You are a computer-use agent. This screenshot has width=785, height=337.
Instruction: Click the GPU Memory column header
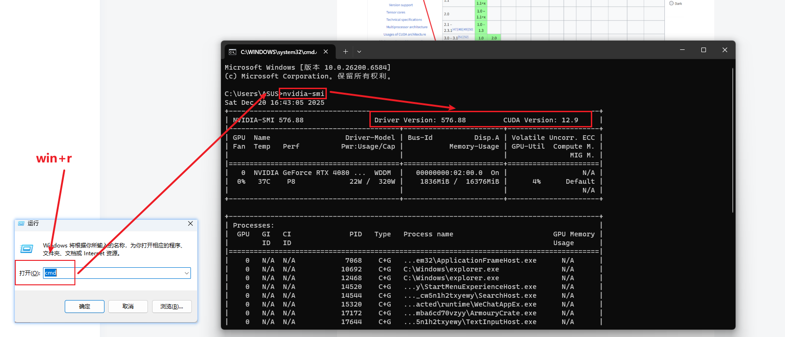click(x=574, y=234)
